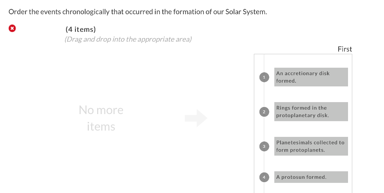384x193 pixels.
Task: Select the number 3 position marker
Action: click(x=264, y=146)
